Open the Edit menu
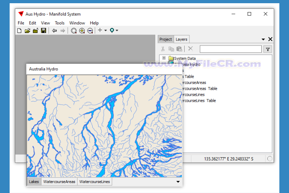Viewport: 289px width, 193px height. [x=33, y=23]
